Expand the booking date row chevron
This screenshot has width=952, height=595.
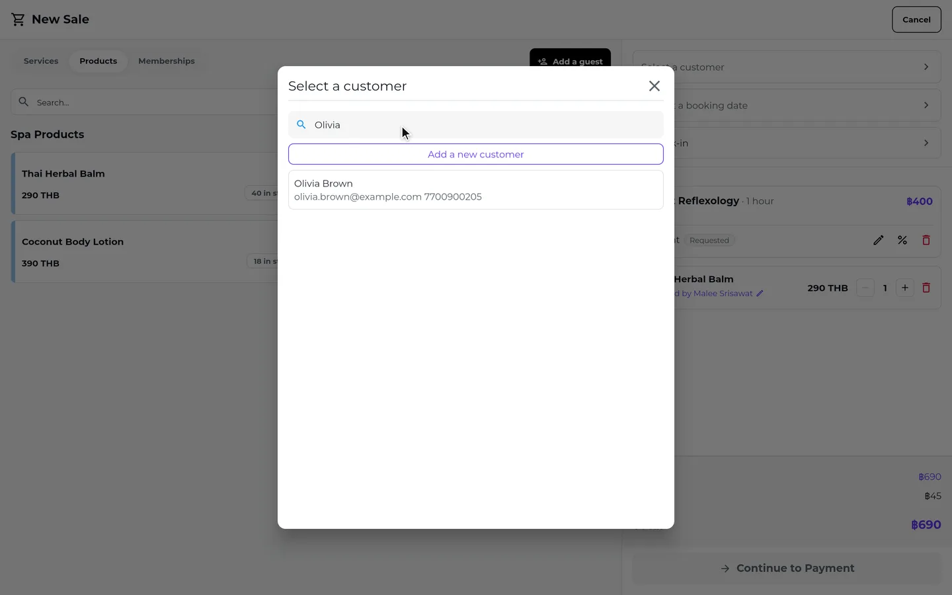click(x=926, y=105)
